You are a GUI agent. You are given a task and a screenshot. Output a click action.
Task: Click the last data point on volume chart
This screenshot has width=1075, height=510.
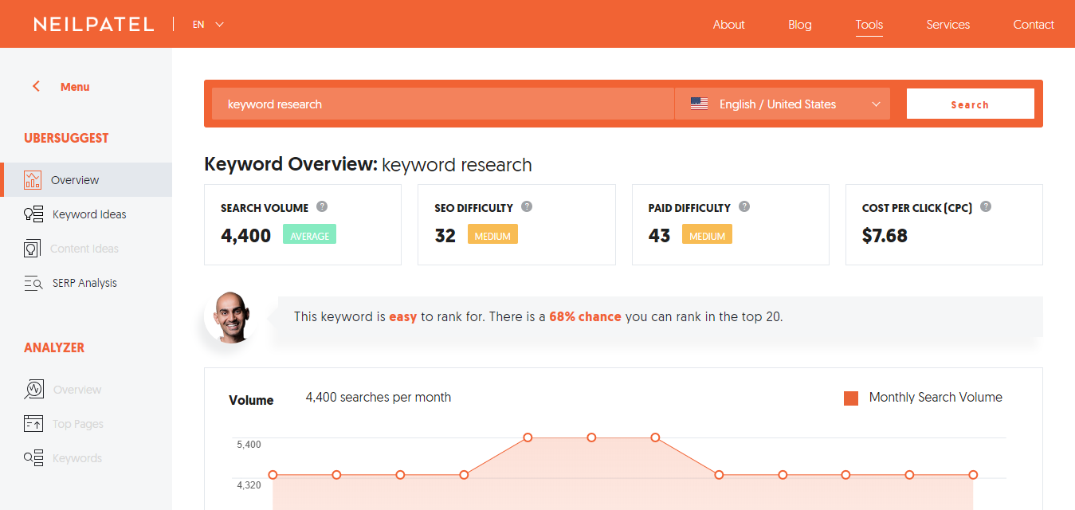click(973, 475)
